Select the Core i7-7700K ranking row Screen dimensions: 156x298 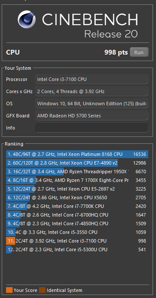pos(77,206)
